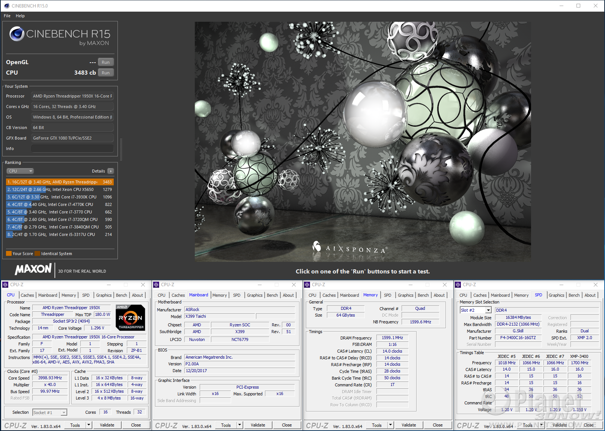
Task: Click the X399 Taichi model value
Action: pyautogui.click(x=220, y=316)
